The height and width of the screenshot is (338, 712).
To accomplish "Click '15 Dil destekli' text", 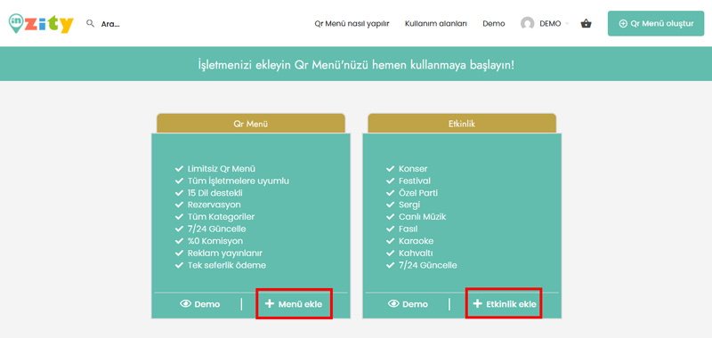I will click(x=214, y=193).
